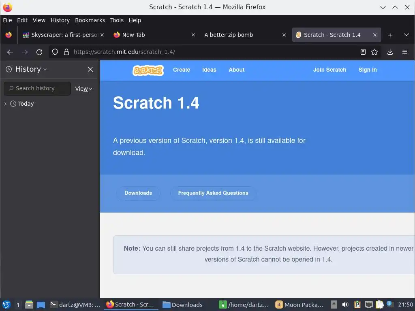Open the Help menu
The width and height of the screenshot is (415, 311).
[135, 20]
